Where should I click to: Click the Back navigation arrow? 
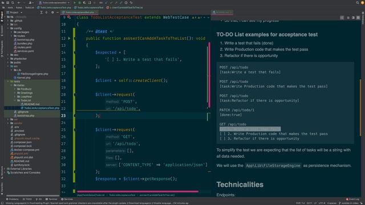click(19, 3)
